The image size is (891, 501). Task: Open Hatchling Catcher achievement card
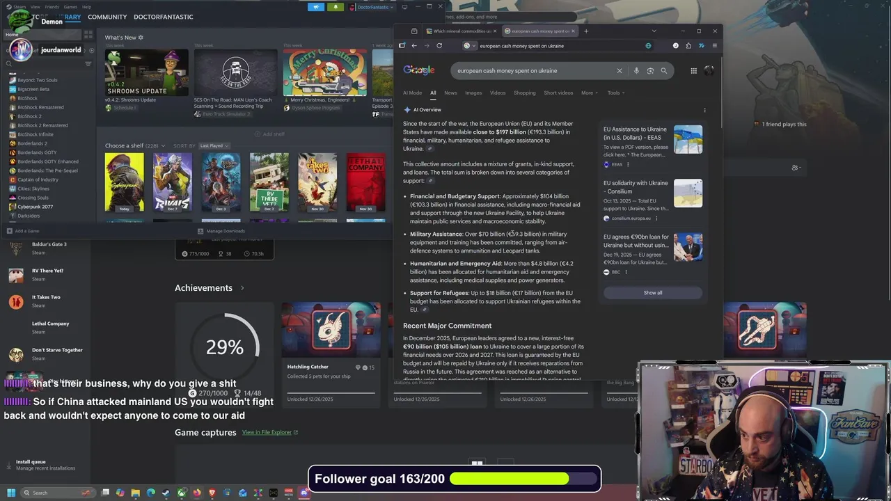(331, 353)
